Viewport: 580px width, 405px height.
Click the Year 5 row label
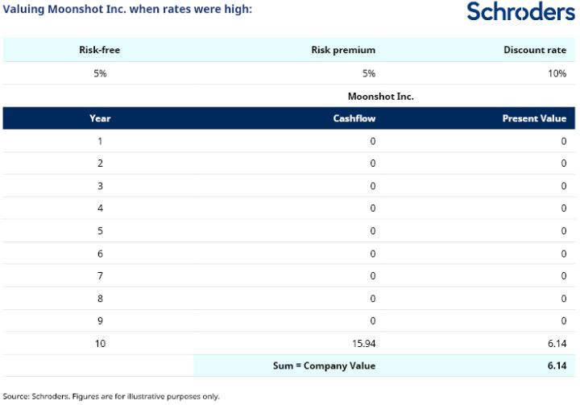tap(100, 231)
